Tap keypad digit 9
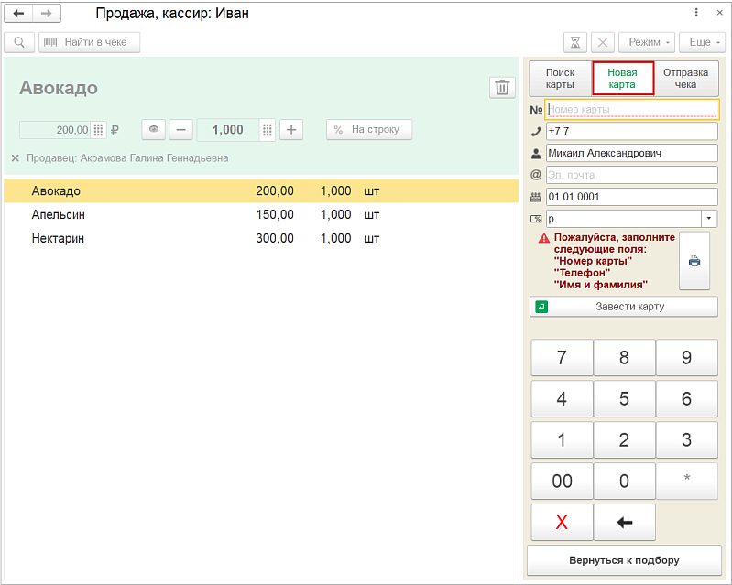732x585 pixels. click(687, 358)
